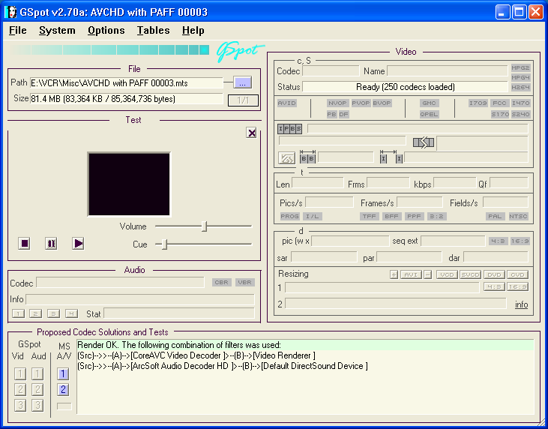Click the GMC indicator
This screenshot has height=429, width=548.
tap(429, 103)
